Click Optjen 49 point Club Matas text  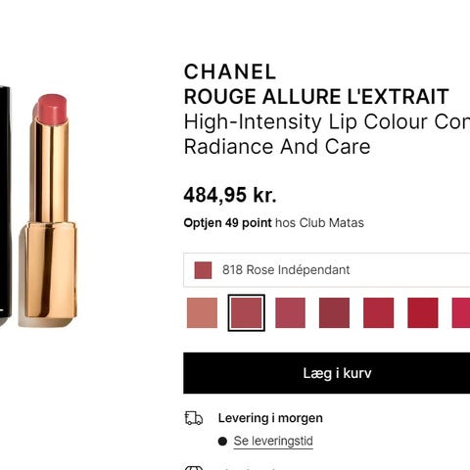click(273, 223)
